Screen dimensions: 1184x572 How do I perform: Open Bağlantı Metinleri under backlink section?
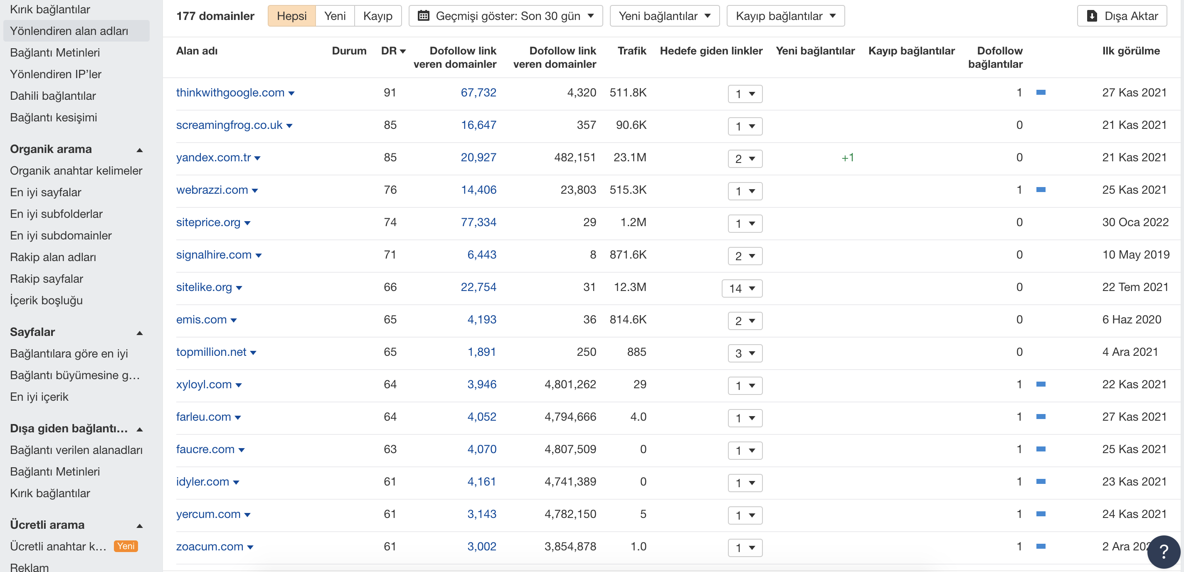[55, 52]
